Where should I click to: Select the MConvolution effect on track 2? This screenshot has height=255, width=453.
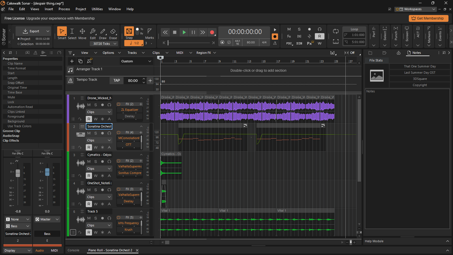[129, 138]
